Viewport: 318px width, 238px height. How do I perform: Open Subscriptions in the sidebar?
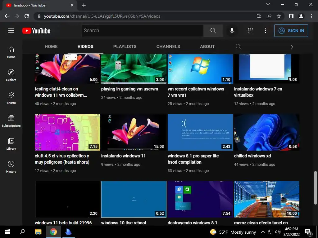tap(11, 121)
